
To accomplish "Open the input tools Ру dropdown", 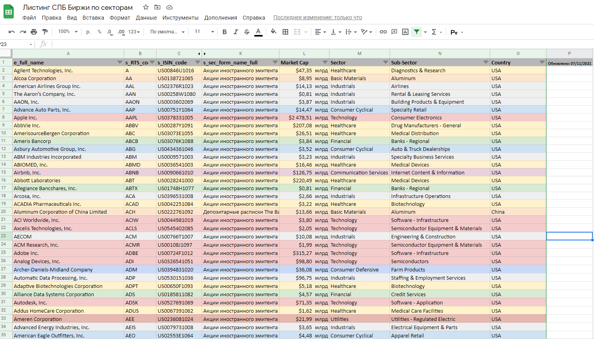I will tap(457, 32).
